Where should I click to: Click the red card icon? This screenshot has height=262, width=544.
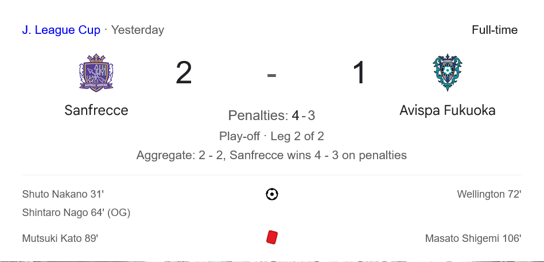coord(272,238)
